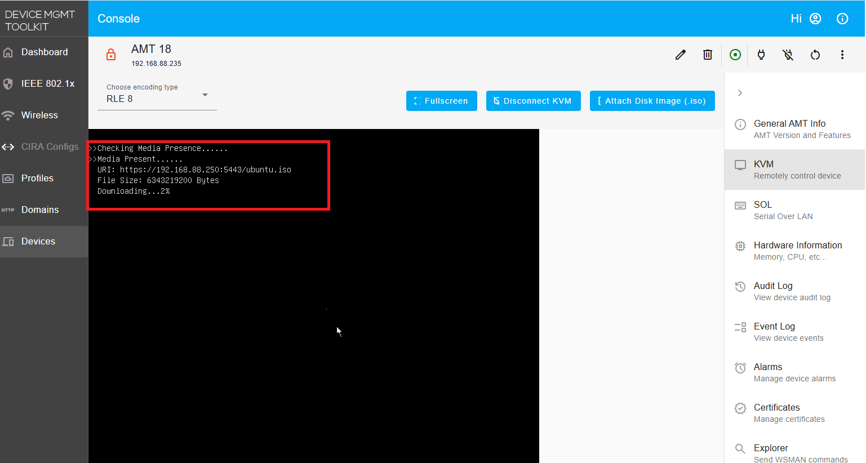Image resolution: width=866 pixels, height=463 pixels.
Task: Click Disconnect KVM button
Action: coord(534,101)
